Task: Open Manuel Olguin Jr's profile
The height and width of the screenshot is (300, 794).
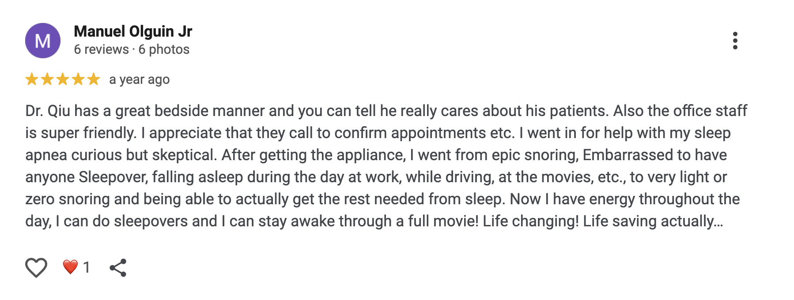Action: [x=133, y=31]
